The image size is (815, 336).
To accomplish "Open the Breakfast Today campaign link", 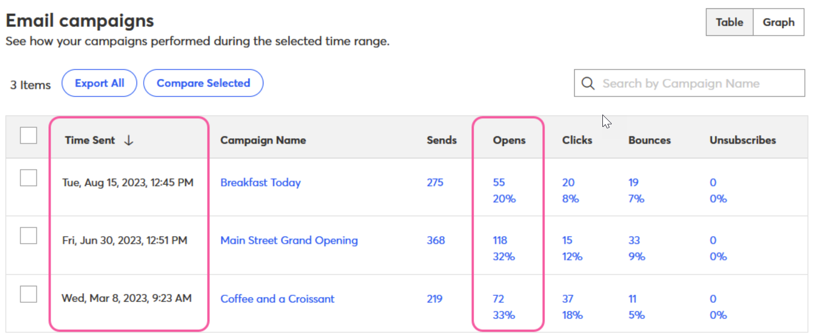I will click(260, 182).
